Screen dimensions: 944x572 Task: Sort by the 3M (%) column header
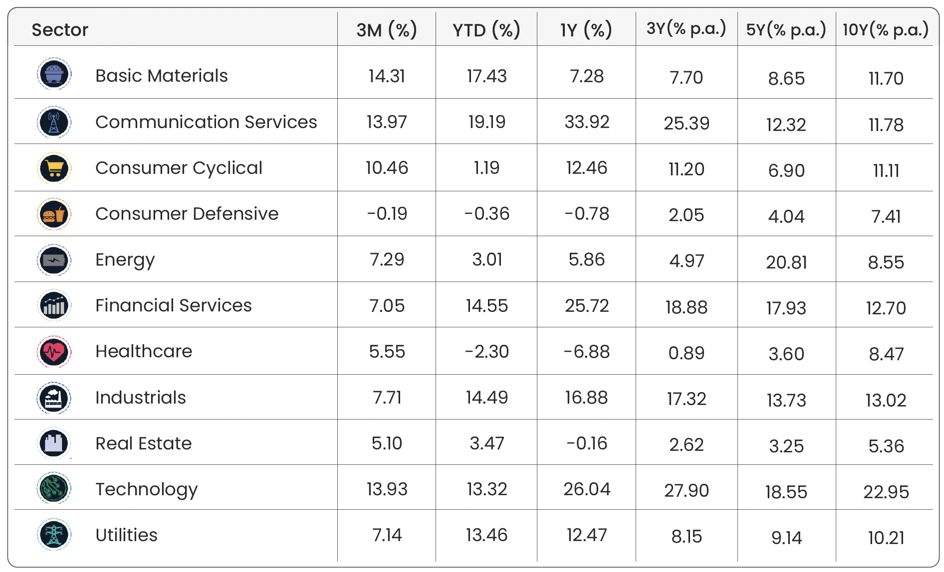click(386, 30)
